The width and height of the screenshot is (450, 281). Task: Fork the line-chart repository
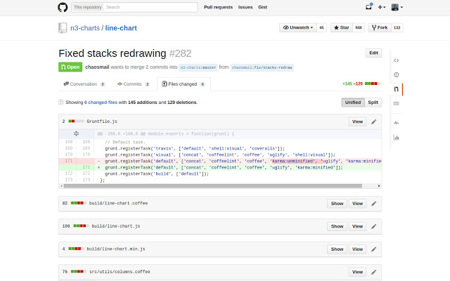point(380,27)
